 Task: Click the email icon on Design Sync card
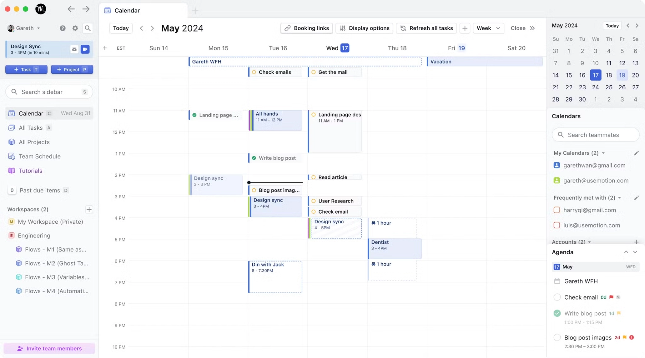[x=74, y=49]
